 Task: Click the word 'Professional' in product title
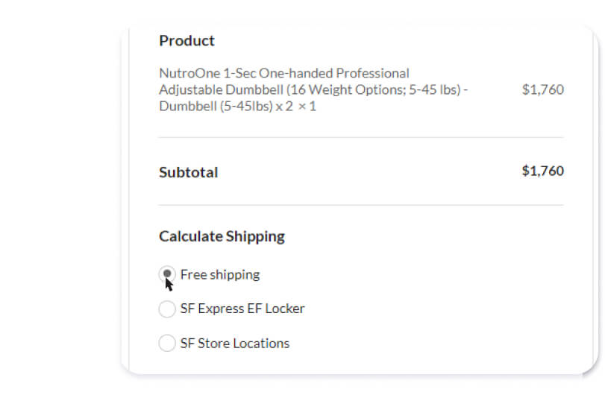pos(372,73)
